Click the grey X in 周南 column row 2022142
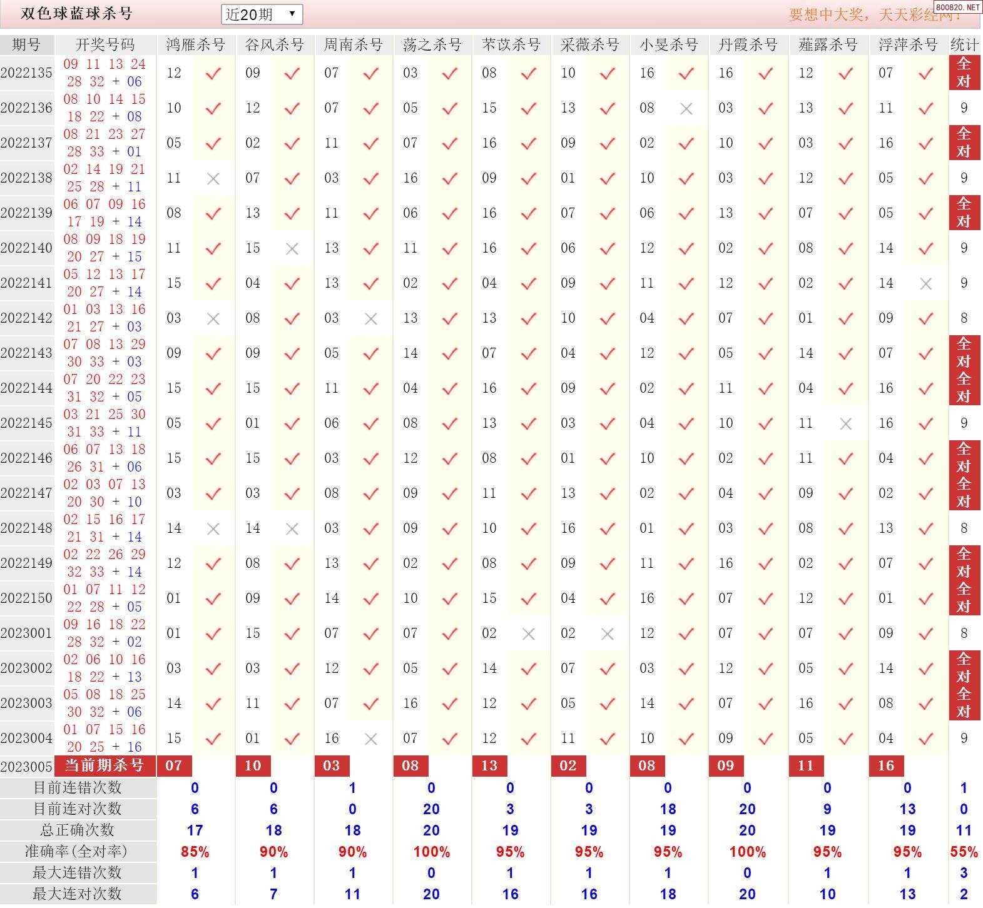Image resolution: width=983 pixels, height=908 pixels. click(371, 319)
